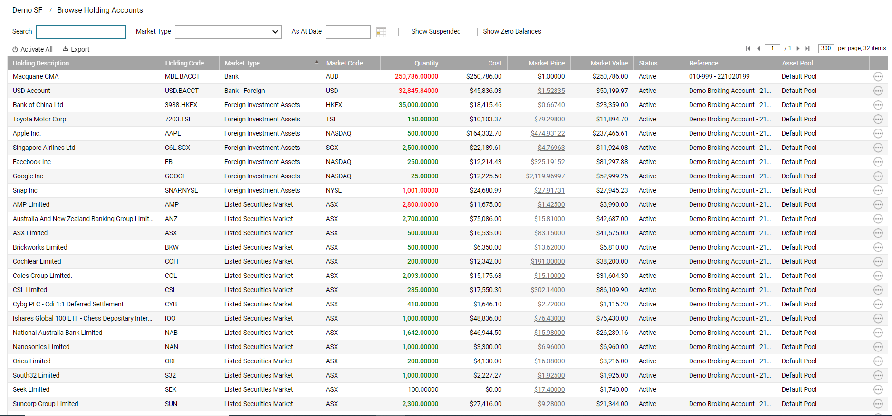Select Macquarie CMA quantity 250,786.00000

coord(417,76)
